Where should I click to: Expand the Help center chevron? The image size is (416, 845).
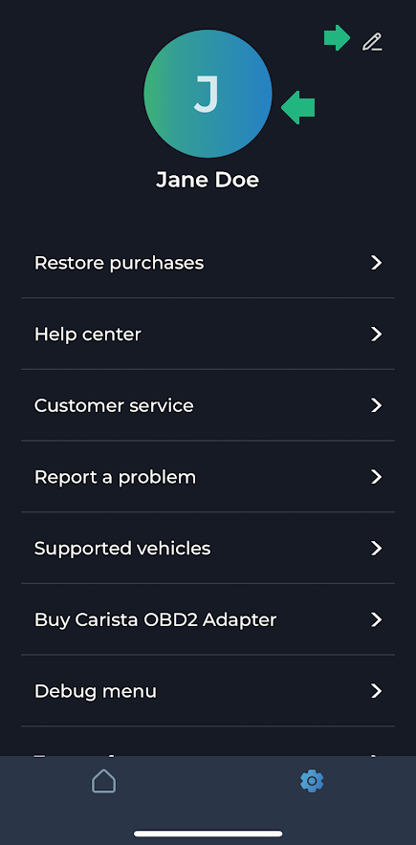coord(376,335)
